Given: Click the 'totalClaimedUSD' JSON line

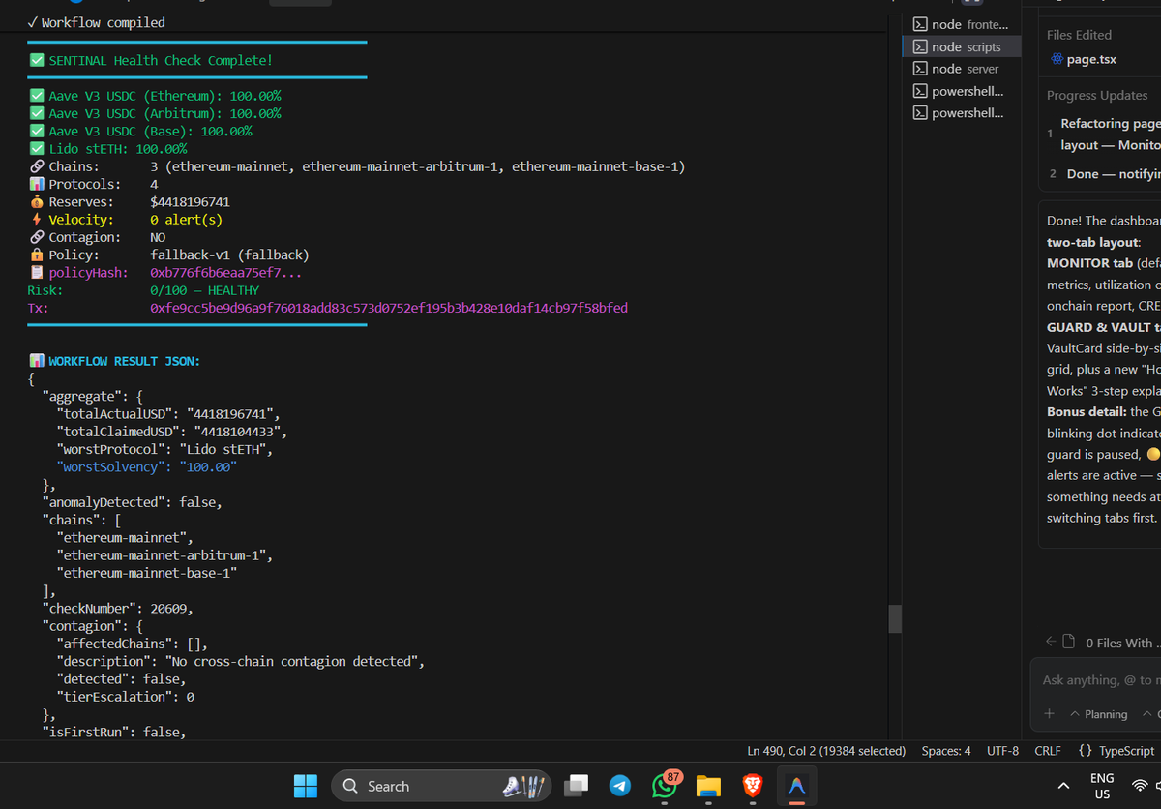Looking at the screenshot, I should coord(173,432).
